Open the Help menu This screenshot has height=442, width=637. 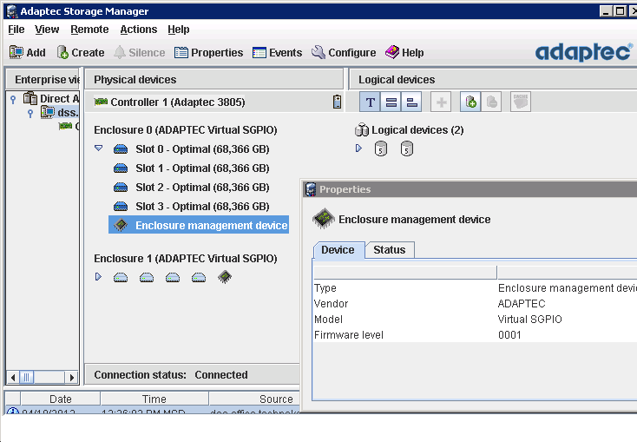tap(179, 30)
